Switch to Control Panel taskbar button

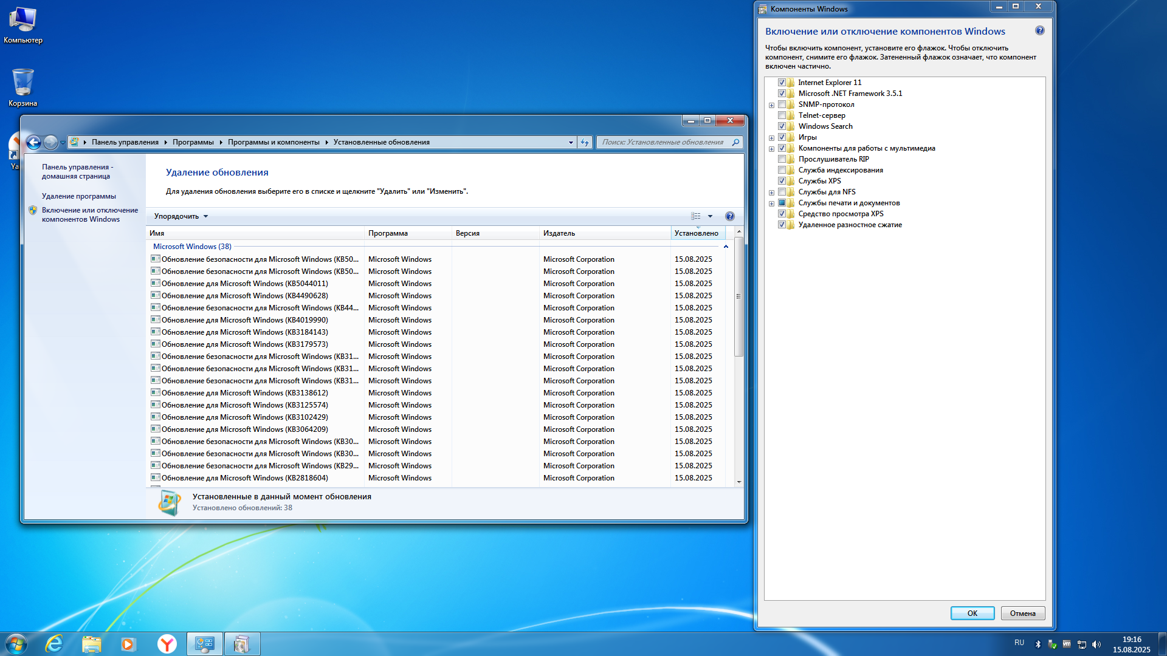(x=205, y=644)
